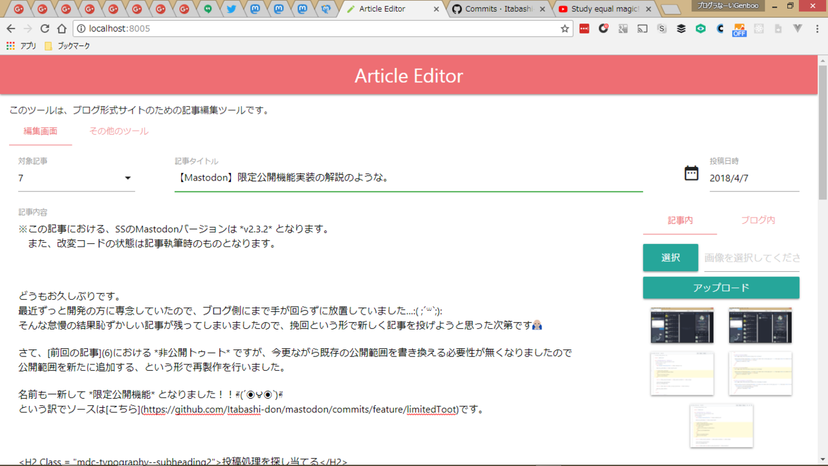Screen dimensions: 828x466
Task: Click the React DevTools extension icon
Action: click(x=759, y=28)
